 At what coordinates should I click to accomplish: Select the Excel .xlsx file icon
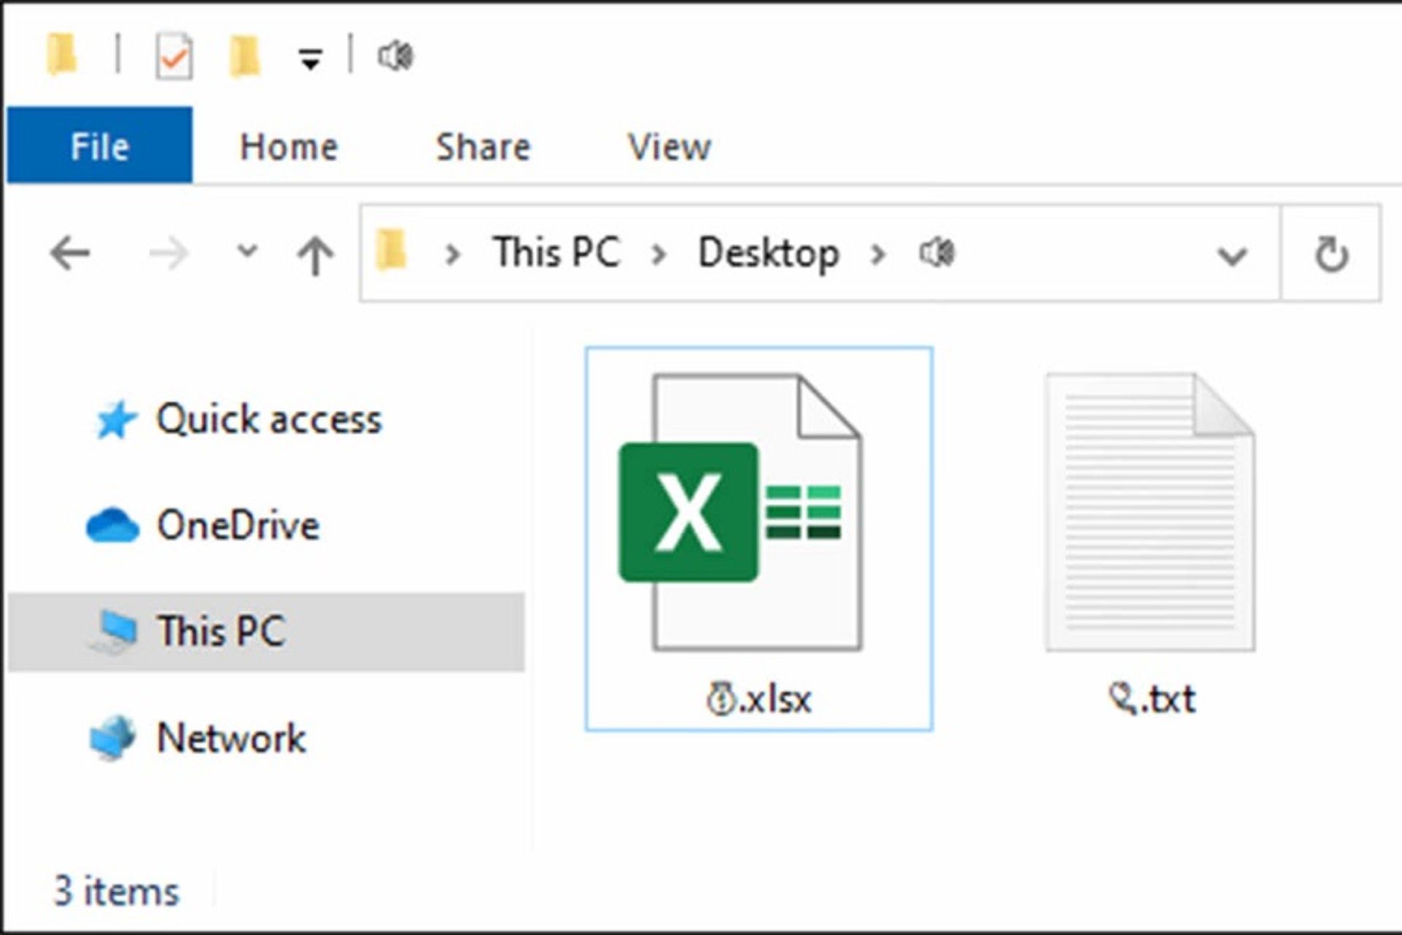[x=740, y=512]
